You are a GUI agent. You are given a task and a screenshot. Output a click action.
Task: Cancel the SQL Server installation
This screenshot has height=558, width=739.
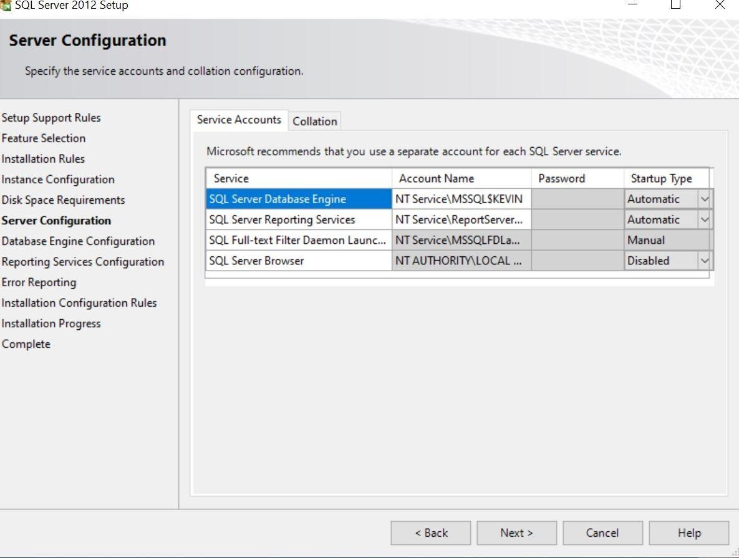click(602, 532)
